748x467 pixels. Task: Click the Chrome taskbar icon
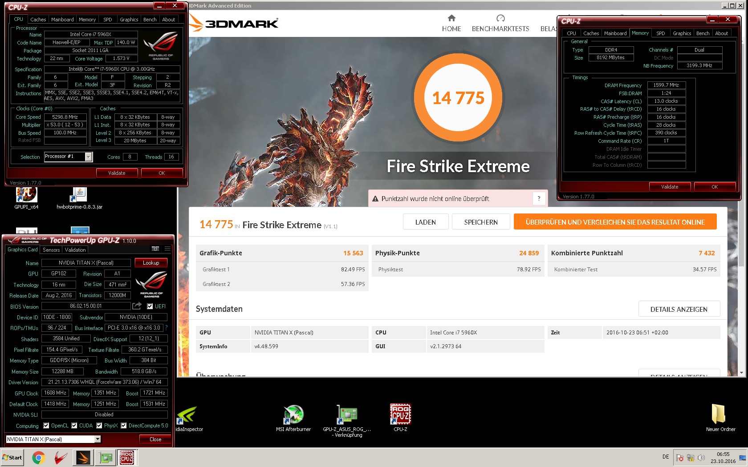(39, 457)
